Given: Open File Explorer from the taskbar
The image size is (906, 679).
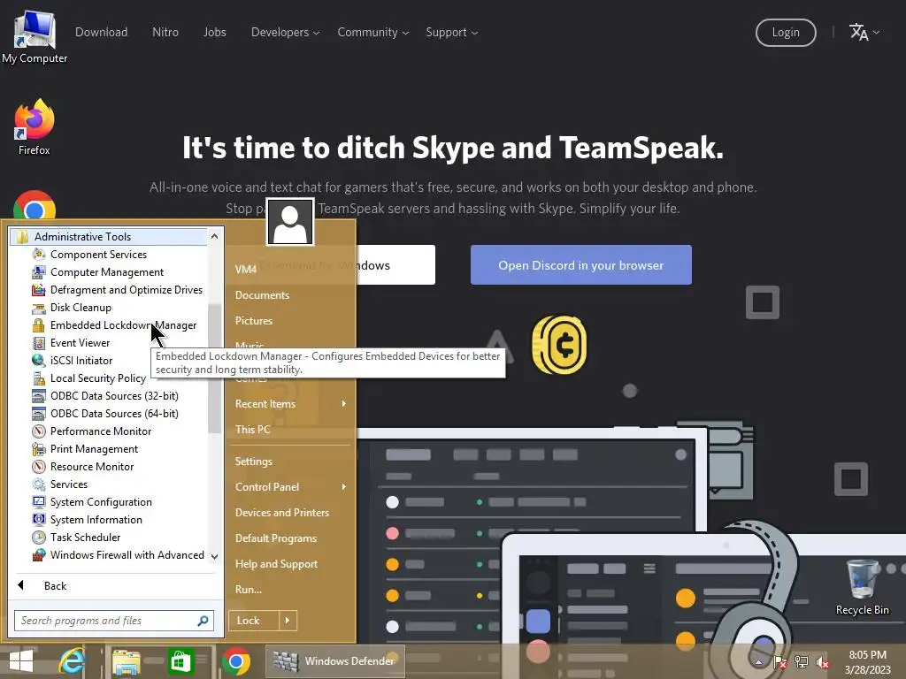Looking at the screenshot, I should click(x=126, y=661).
